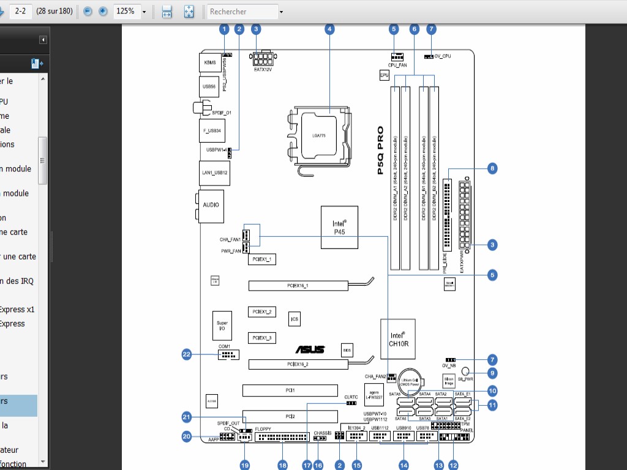Click the bookmarks scrollbar down arrow
627x470 pixels.
point(43,462)
